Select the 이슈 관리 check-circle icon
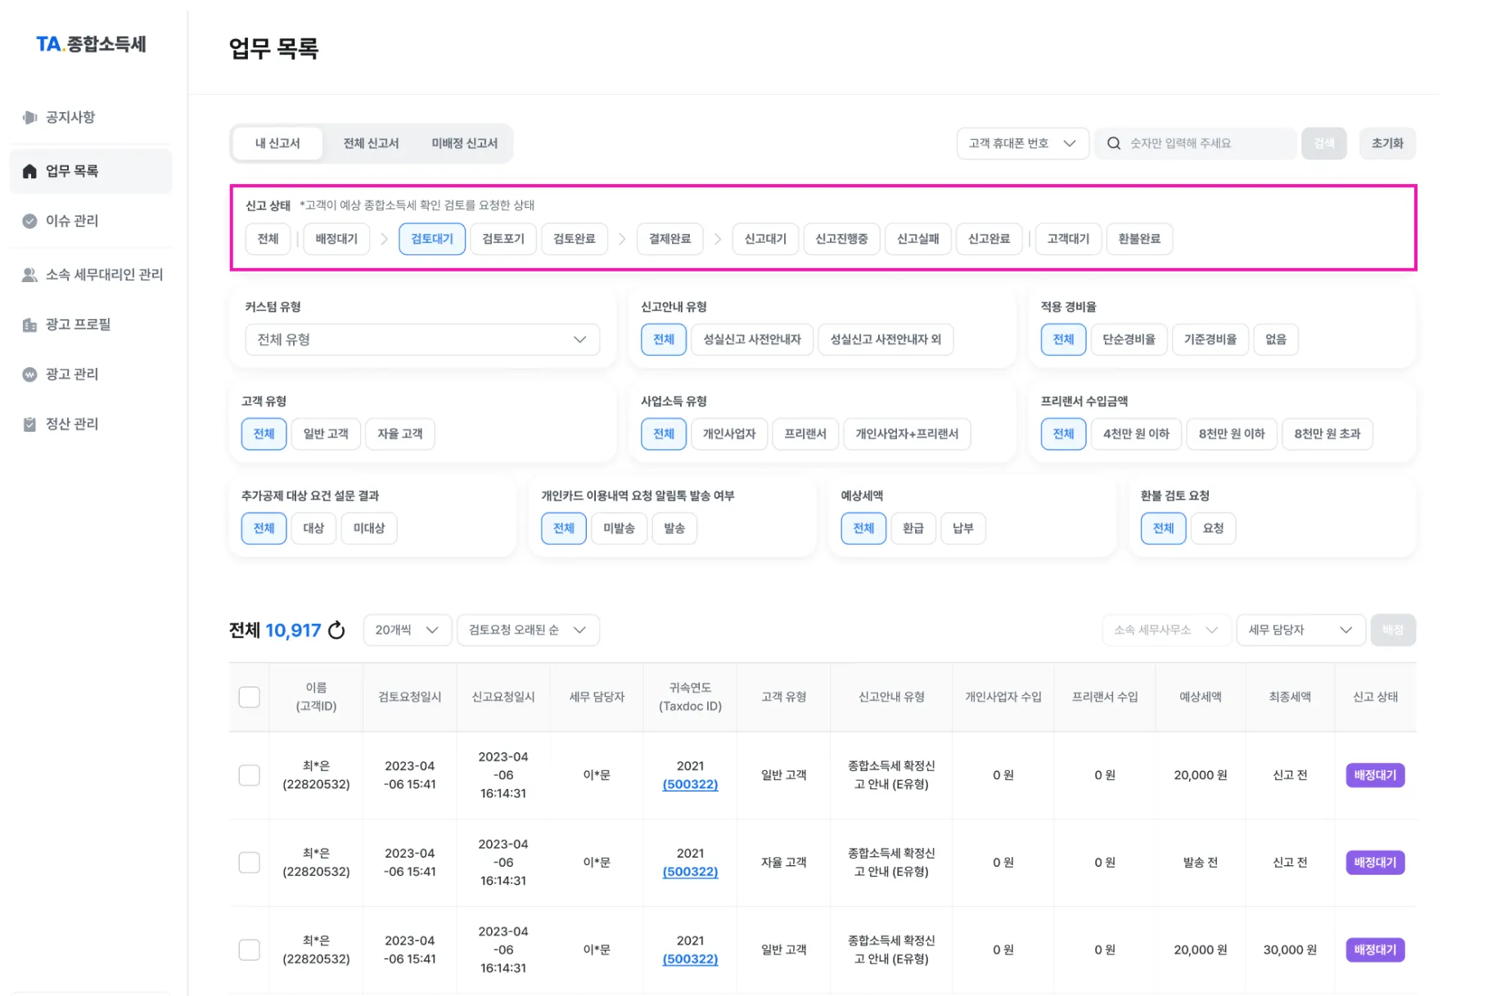The width and height of the screenshot is (1501, 996). pos(29,221)
